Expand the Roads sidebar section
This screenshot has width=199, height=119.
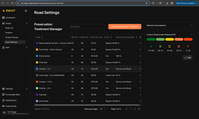[x=26, y=23]
